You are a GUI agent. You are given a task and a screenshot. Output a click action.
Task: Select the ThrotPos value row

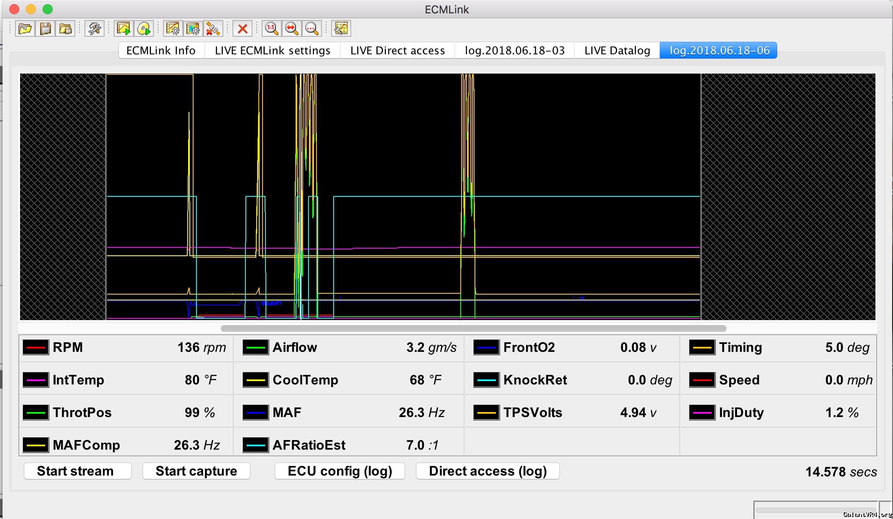(125, 412)
